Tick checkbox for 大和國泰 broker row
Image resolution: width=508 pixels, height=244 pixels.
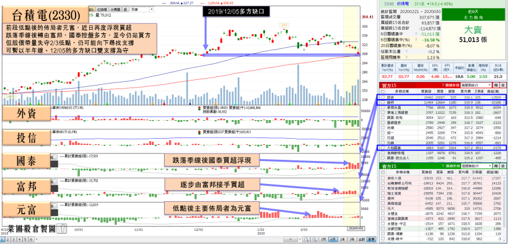click(383, 147)
